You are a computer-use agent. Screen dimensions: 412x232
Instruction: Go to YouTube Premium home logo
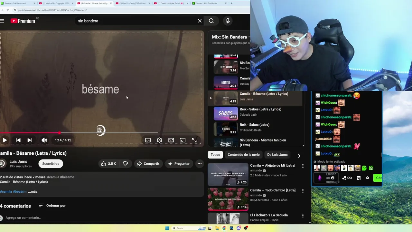coord(23,21)
